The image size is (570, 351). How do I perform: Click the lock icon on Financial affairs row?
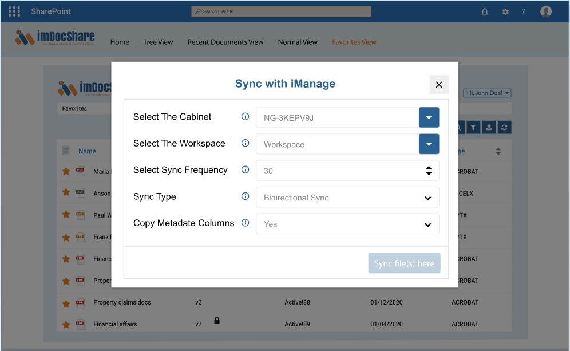point(216,321)
